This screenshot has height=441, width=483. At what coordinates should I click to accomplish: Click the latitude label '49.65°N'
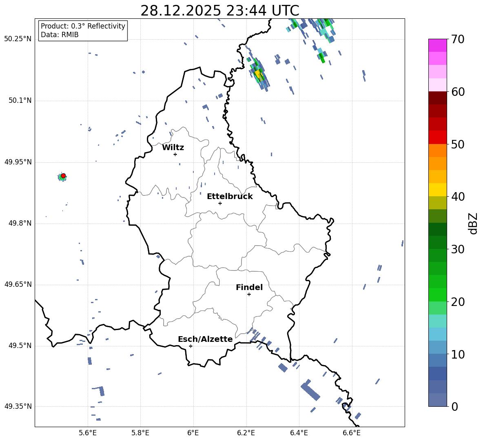click(18, 284)
